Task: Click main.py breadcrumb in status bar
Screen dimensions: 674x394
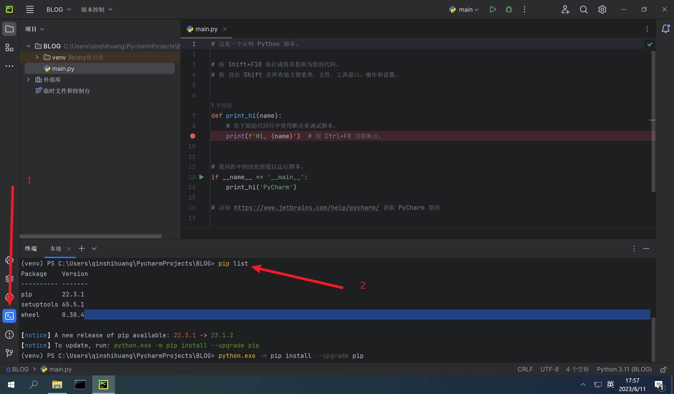Action: pyautogui.click(x=56, y=369)
